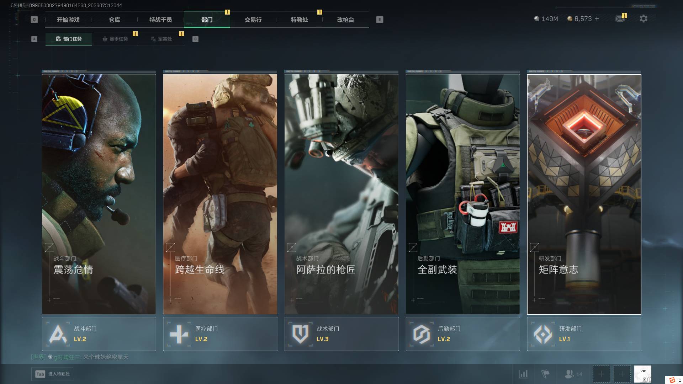Screen dimensions: 683x384
Task: Click the Q key hint icon
Action: pyautogui.click(x=34, y=20)
